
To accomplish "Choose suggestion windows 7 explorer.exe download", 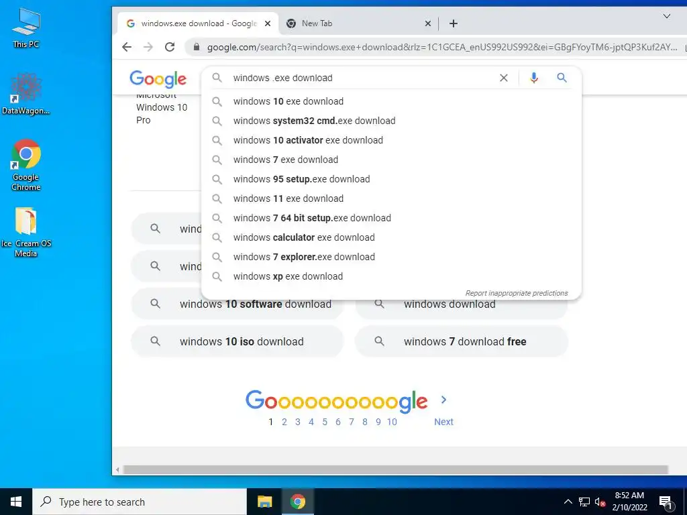I will tap(391, 257).
